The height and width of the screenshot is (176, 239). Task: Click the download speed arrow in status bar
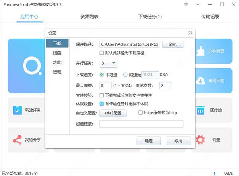(215, 173)
